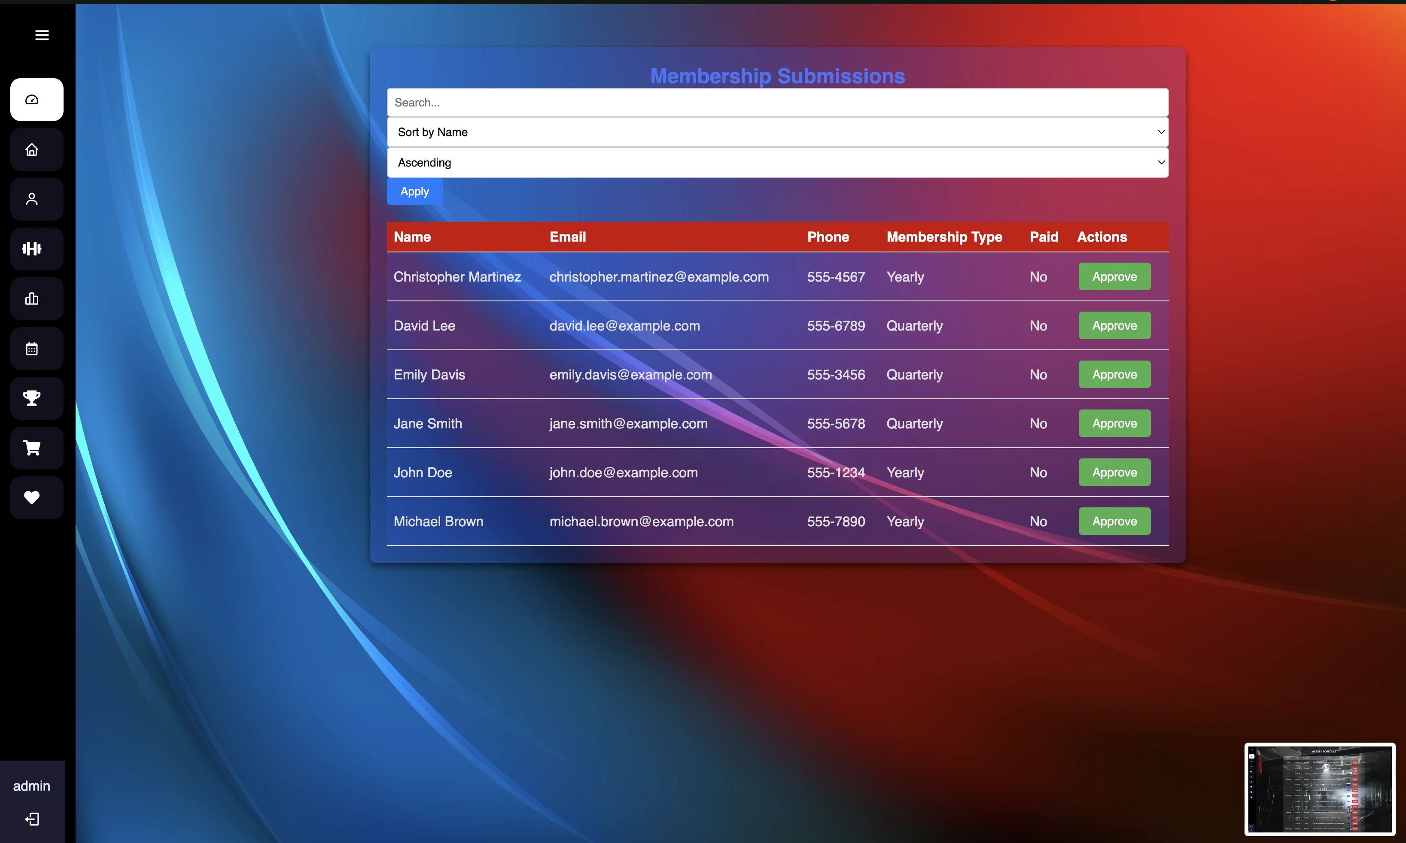Image resolution: width=1406 pixels, height=843 pixels.
Task: Open the shopping cart icon
Action: coord(37,448)
